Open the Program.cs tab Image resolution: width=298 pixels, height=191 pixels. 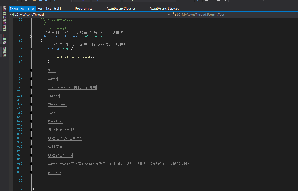[84, 9]
